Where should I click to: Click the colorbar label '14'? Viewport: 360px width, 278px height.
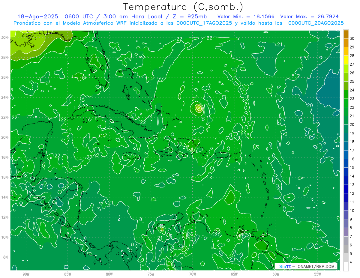point(352,176)
